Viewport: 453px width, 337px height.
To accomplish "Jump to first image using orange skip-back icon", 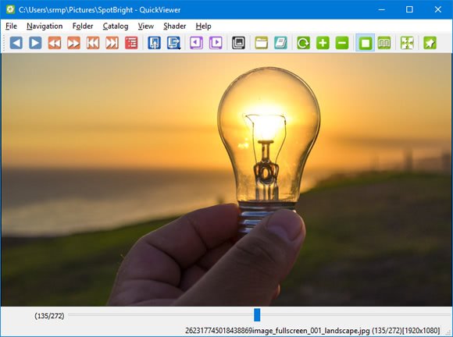I will pos(93,43).
